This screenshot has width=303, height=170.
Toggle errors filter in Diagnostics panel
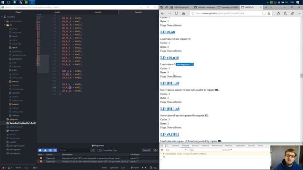pos(40,150)
